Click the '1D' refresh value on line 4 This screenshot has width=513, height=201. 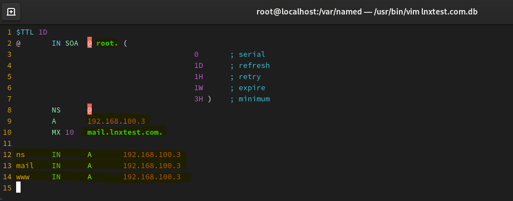[199, 66]
